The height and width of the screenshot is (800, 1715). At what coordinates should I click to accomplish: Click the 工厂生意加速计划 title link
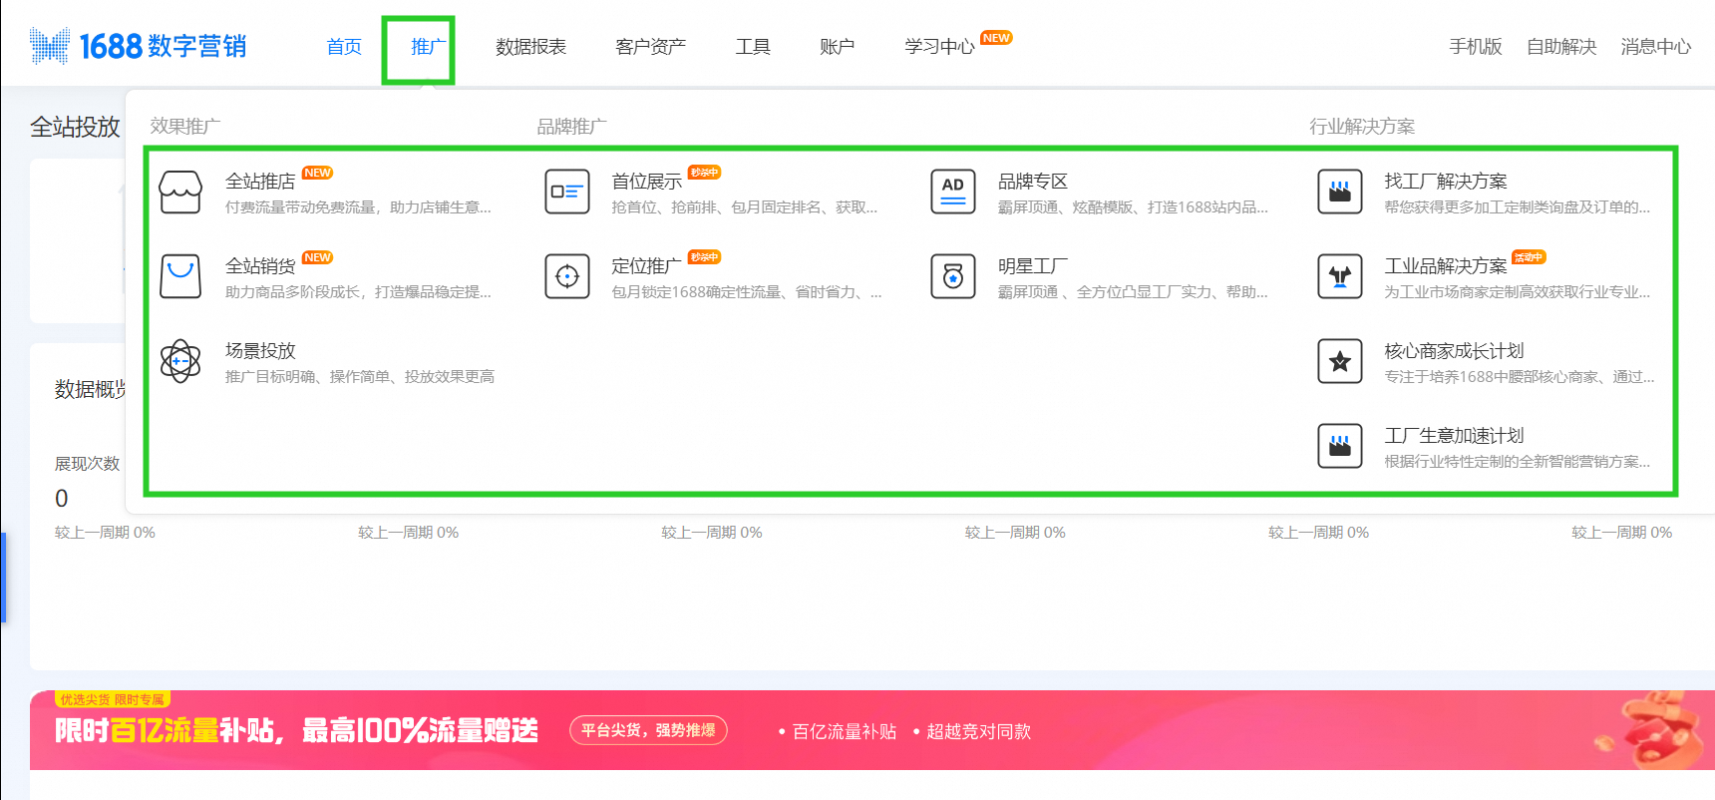click(x=1454, y=436)
